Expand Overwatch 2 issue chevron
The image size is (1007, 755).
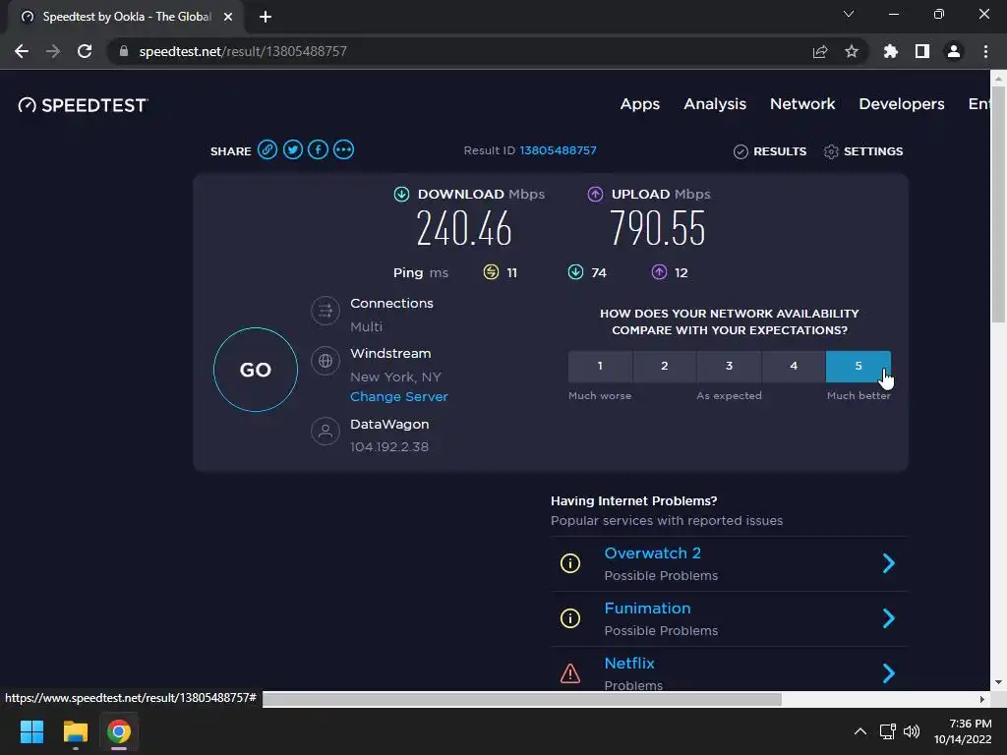[889, 563]
